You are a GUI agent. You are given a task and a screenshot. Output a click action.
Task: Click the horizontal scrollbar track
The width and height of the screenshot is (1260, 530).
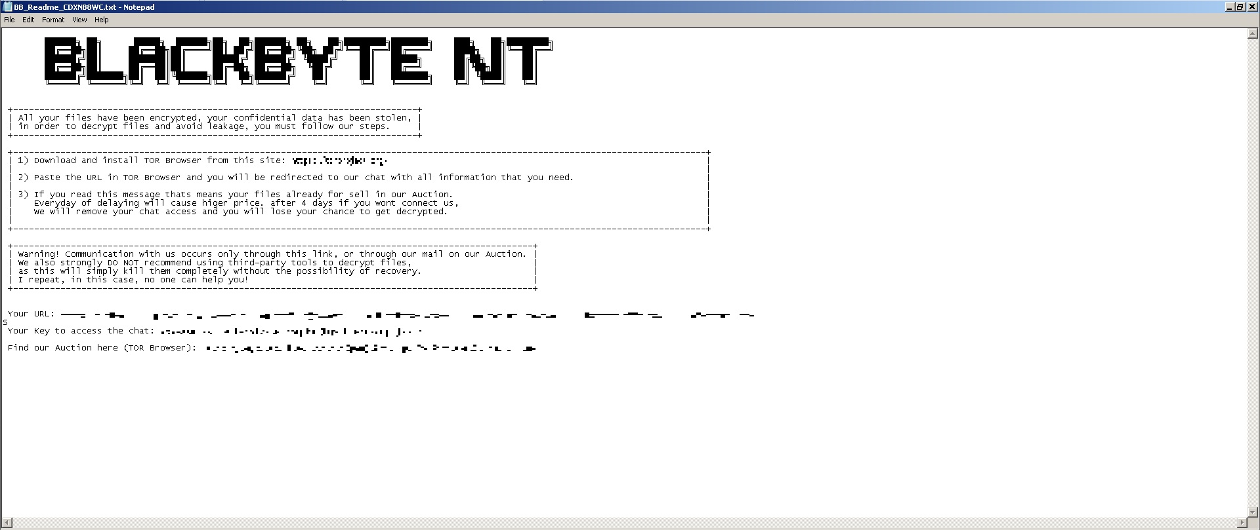click(x=623, y=523)
